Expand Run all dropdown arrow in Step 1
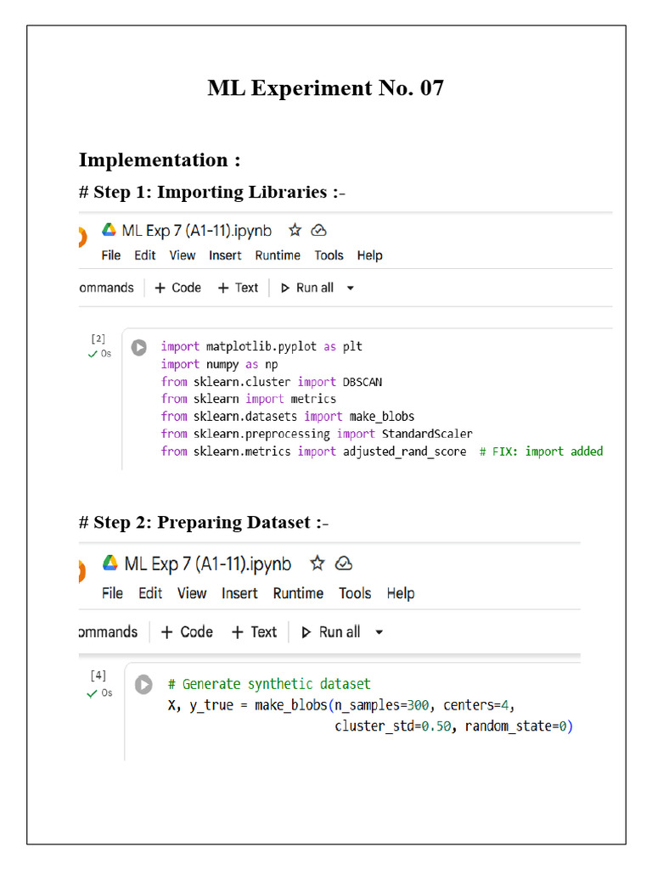 point(351,289)
